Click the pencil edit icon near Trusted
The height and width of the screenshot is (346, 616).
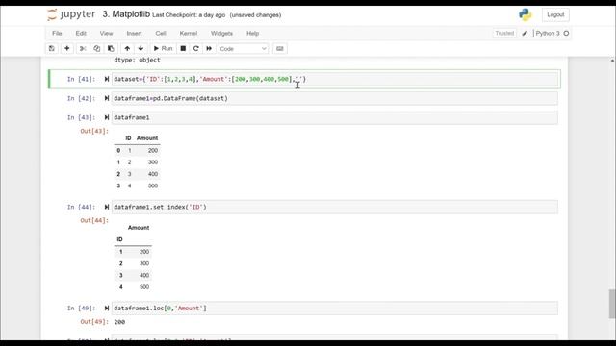525,34
